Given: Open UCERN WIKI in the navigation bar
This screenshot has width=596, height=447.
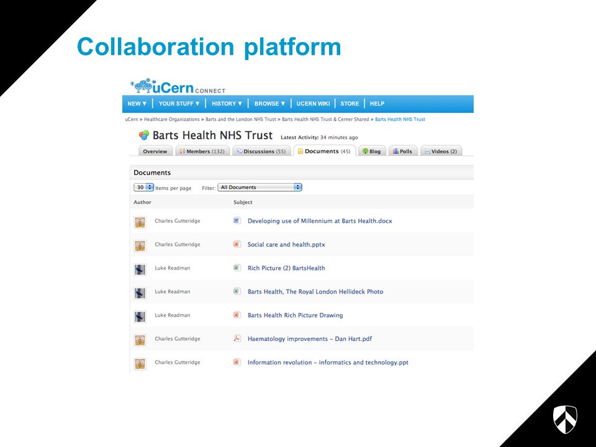Looking at the screenshot, I should 313,104.
